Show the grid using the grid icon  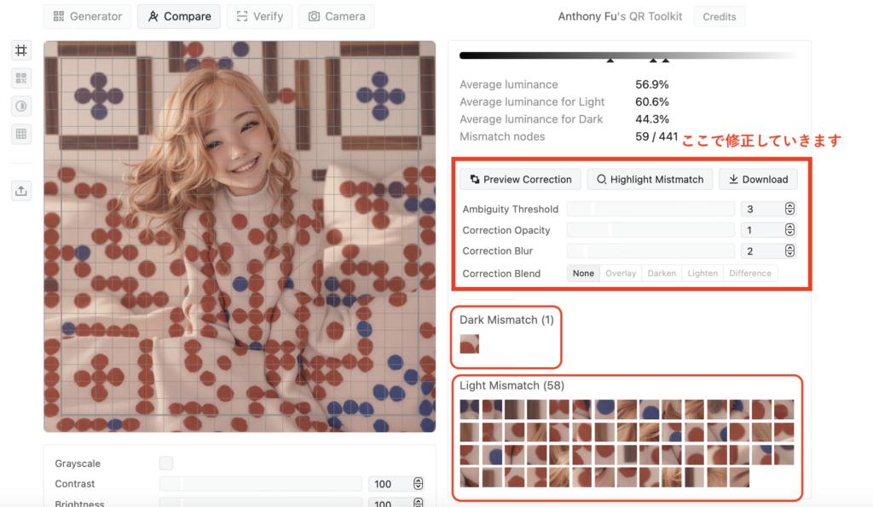click(x=21, y=134)
